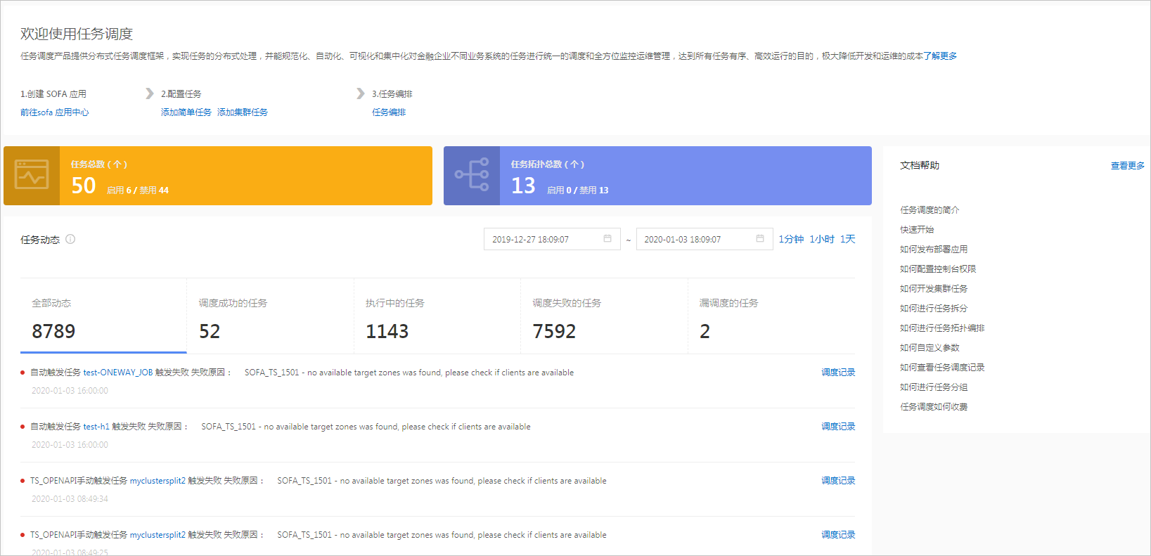The image size is (1151, 556).
Task: Open the 如何查看任务调度记录 help document
Action: pyautogui.click(x=942, y=368)
